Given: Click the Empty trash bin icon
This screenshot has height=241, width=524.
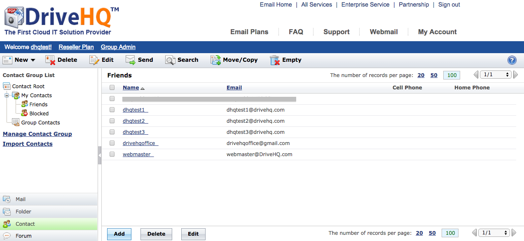Looking at the screenshot, I should click(275, 60).
